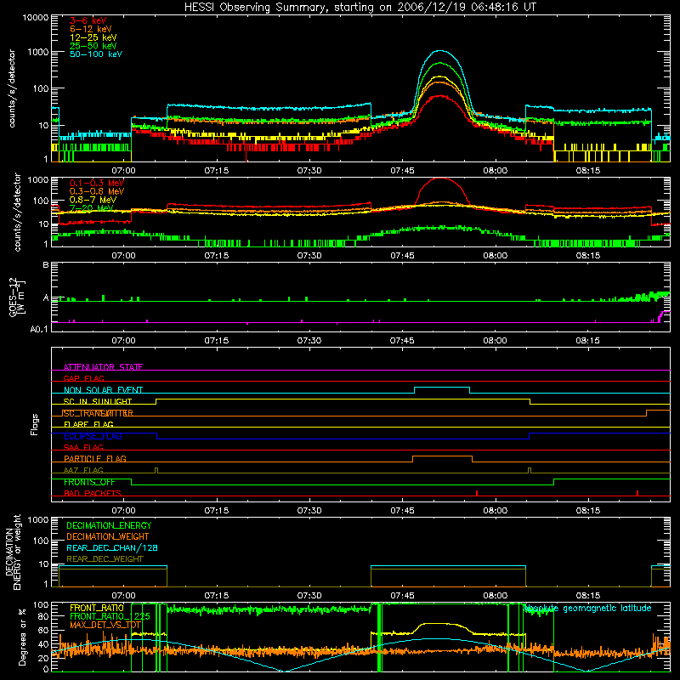Click the raised step of the PARTICLE_FLAG line
This screenshot has width=680, height=680.
coord(442,456)
